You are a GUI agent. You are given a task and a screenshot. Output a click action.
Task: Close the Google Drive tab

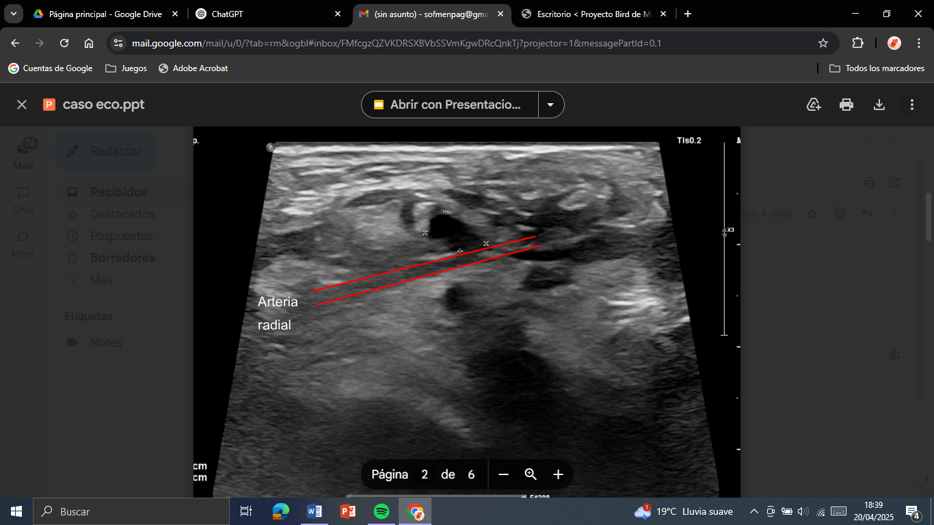[174, 14]
